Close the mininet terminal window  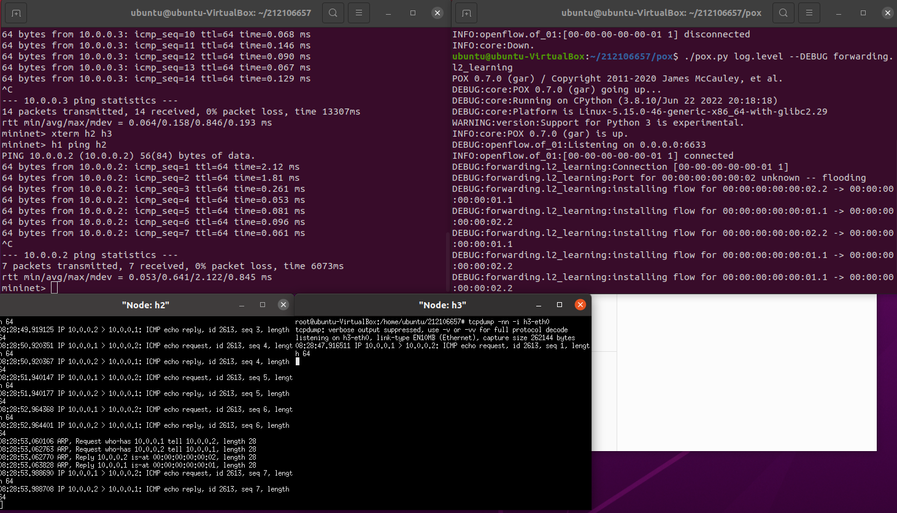(x=437, y=13)
